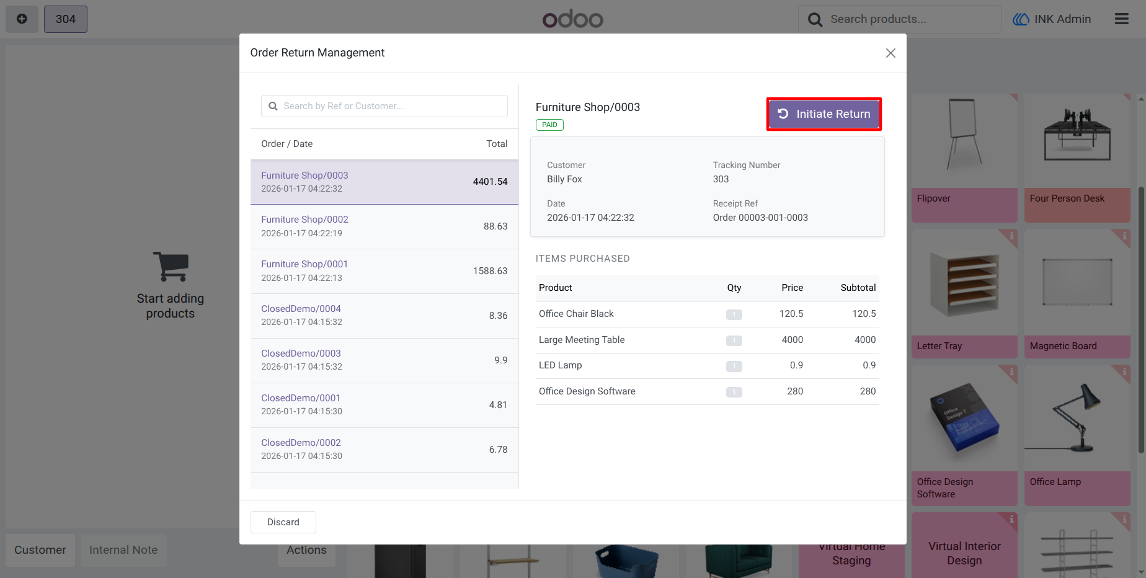
Task: Select the Office Lamp product card
Action: tap(1077, 435)
